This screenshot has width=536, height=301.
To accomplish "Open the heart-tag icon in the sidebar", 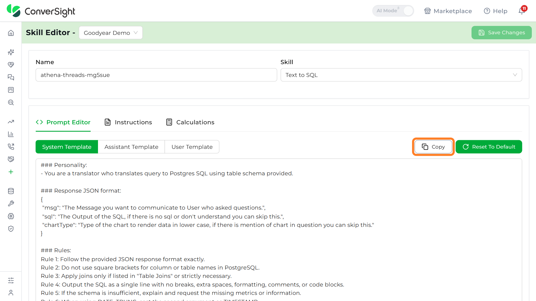I will click(x=11, y=65).
